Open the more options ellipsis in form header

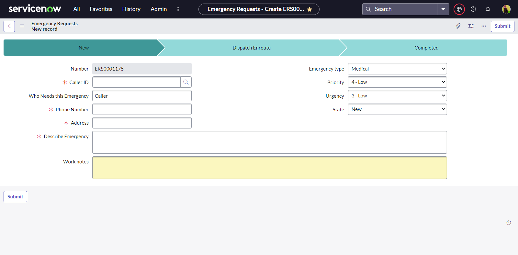pyautogui.click(x=483, y=26)
